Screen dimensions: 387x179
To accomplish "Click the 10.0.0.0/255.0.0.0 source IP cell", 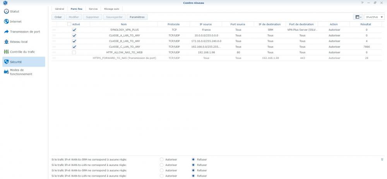I will [x=205, y=35].
